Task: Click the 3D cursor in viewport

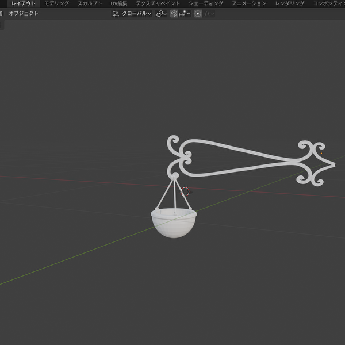Action: point(185,191)
